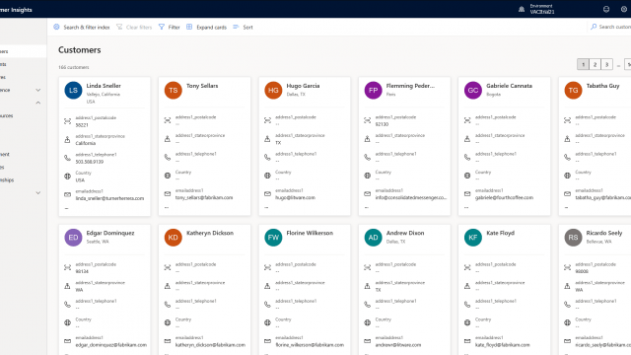The height and width of the screenshot is (355, 631).
Task: Click the state/province icon in Hugo Garcia's card
Action: point(267,139)
